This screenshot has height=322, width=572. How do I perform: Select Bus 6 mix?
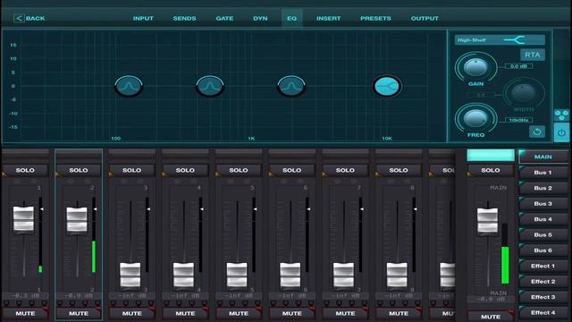coord(543,250)
